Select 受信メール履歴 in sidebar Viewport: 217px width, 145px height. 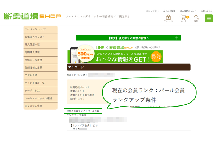pos(41,60)
